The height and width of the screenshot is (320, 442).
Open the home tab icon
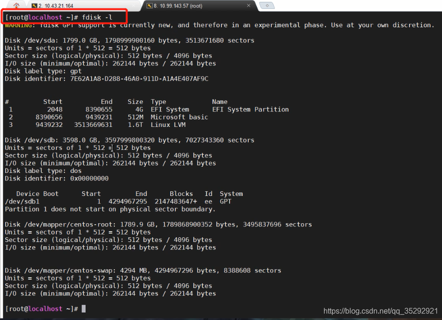point(16,5)
